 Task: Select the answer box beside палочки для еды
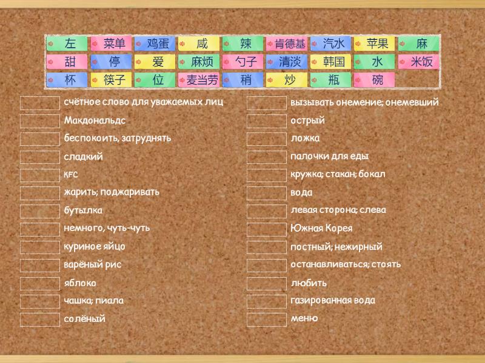coord(267,157)
